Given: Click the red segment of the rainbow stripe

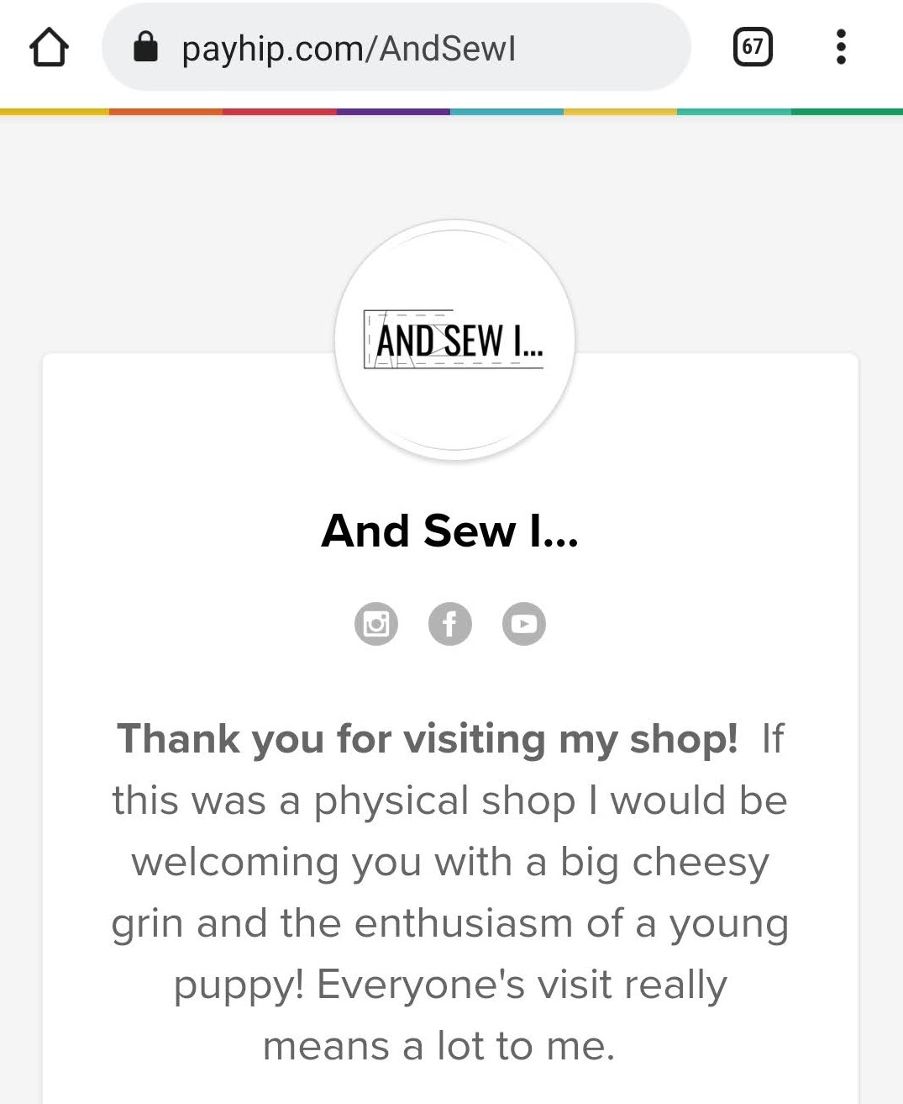Looking at the screenshot, I should 280,112.
